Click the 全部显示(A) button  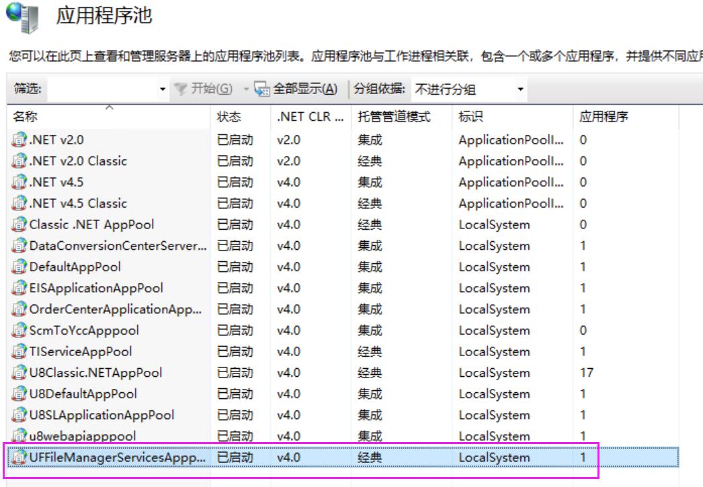coord(305,89)
